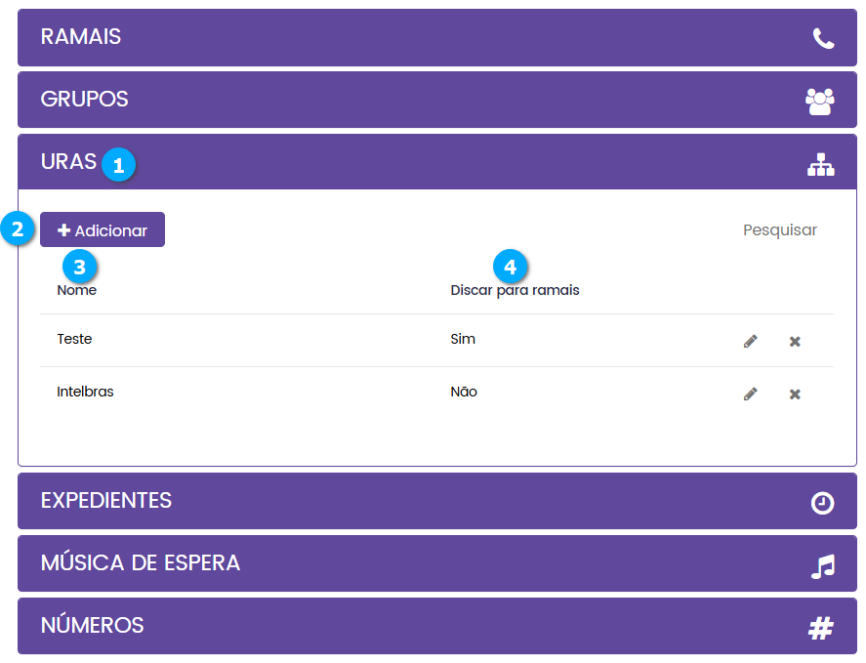Expand the GRUPOS section

[85, 100]
